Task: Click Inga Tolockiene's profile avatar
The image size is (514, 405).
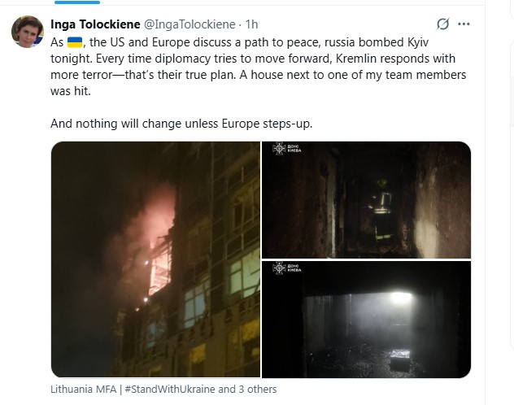Action: [28, 32]
